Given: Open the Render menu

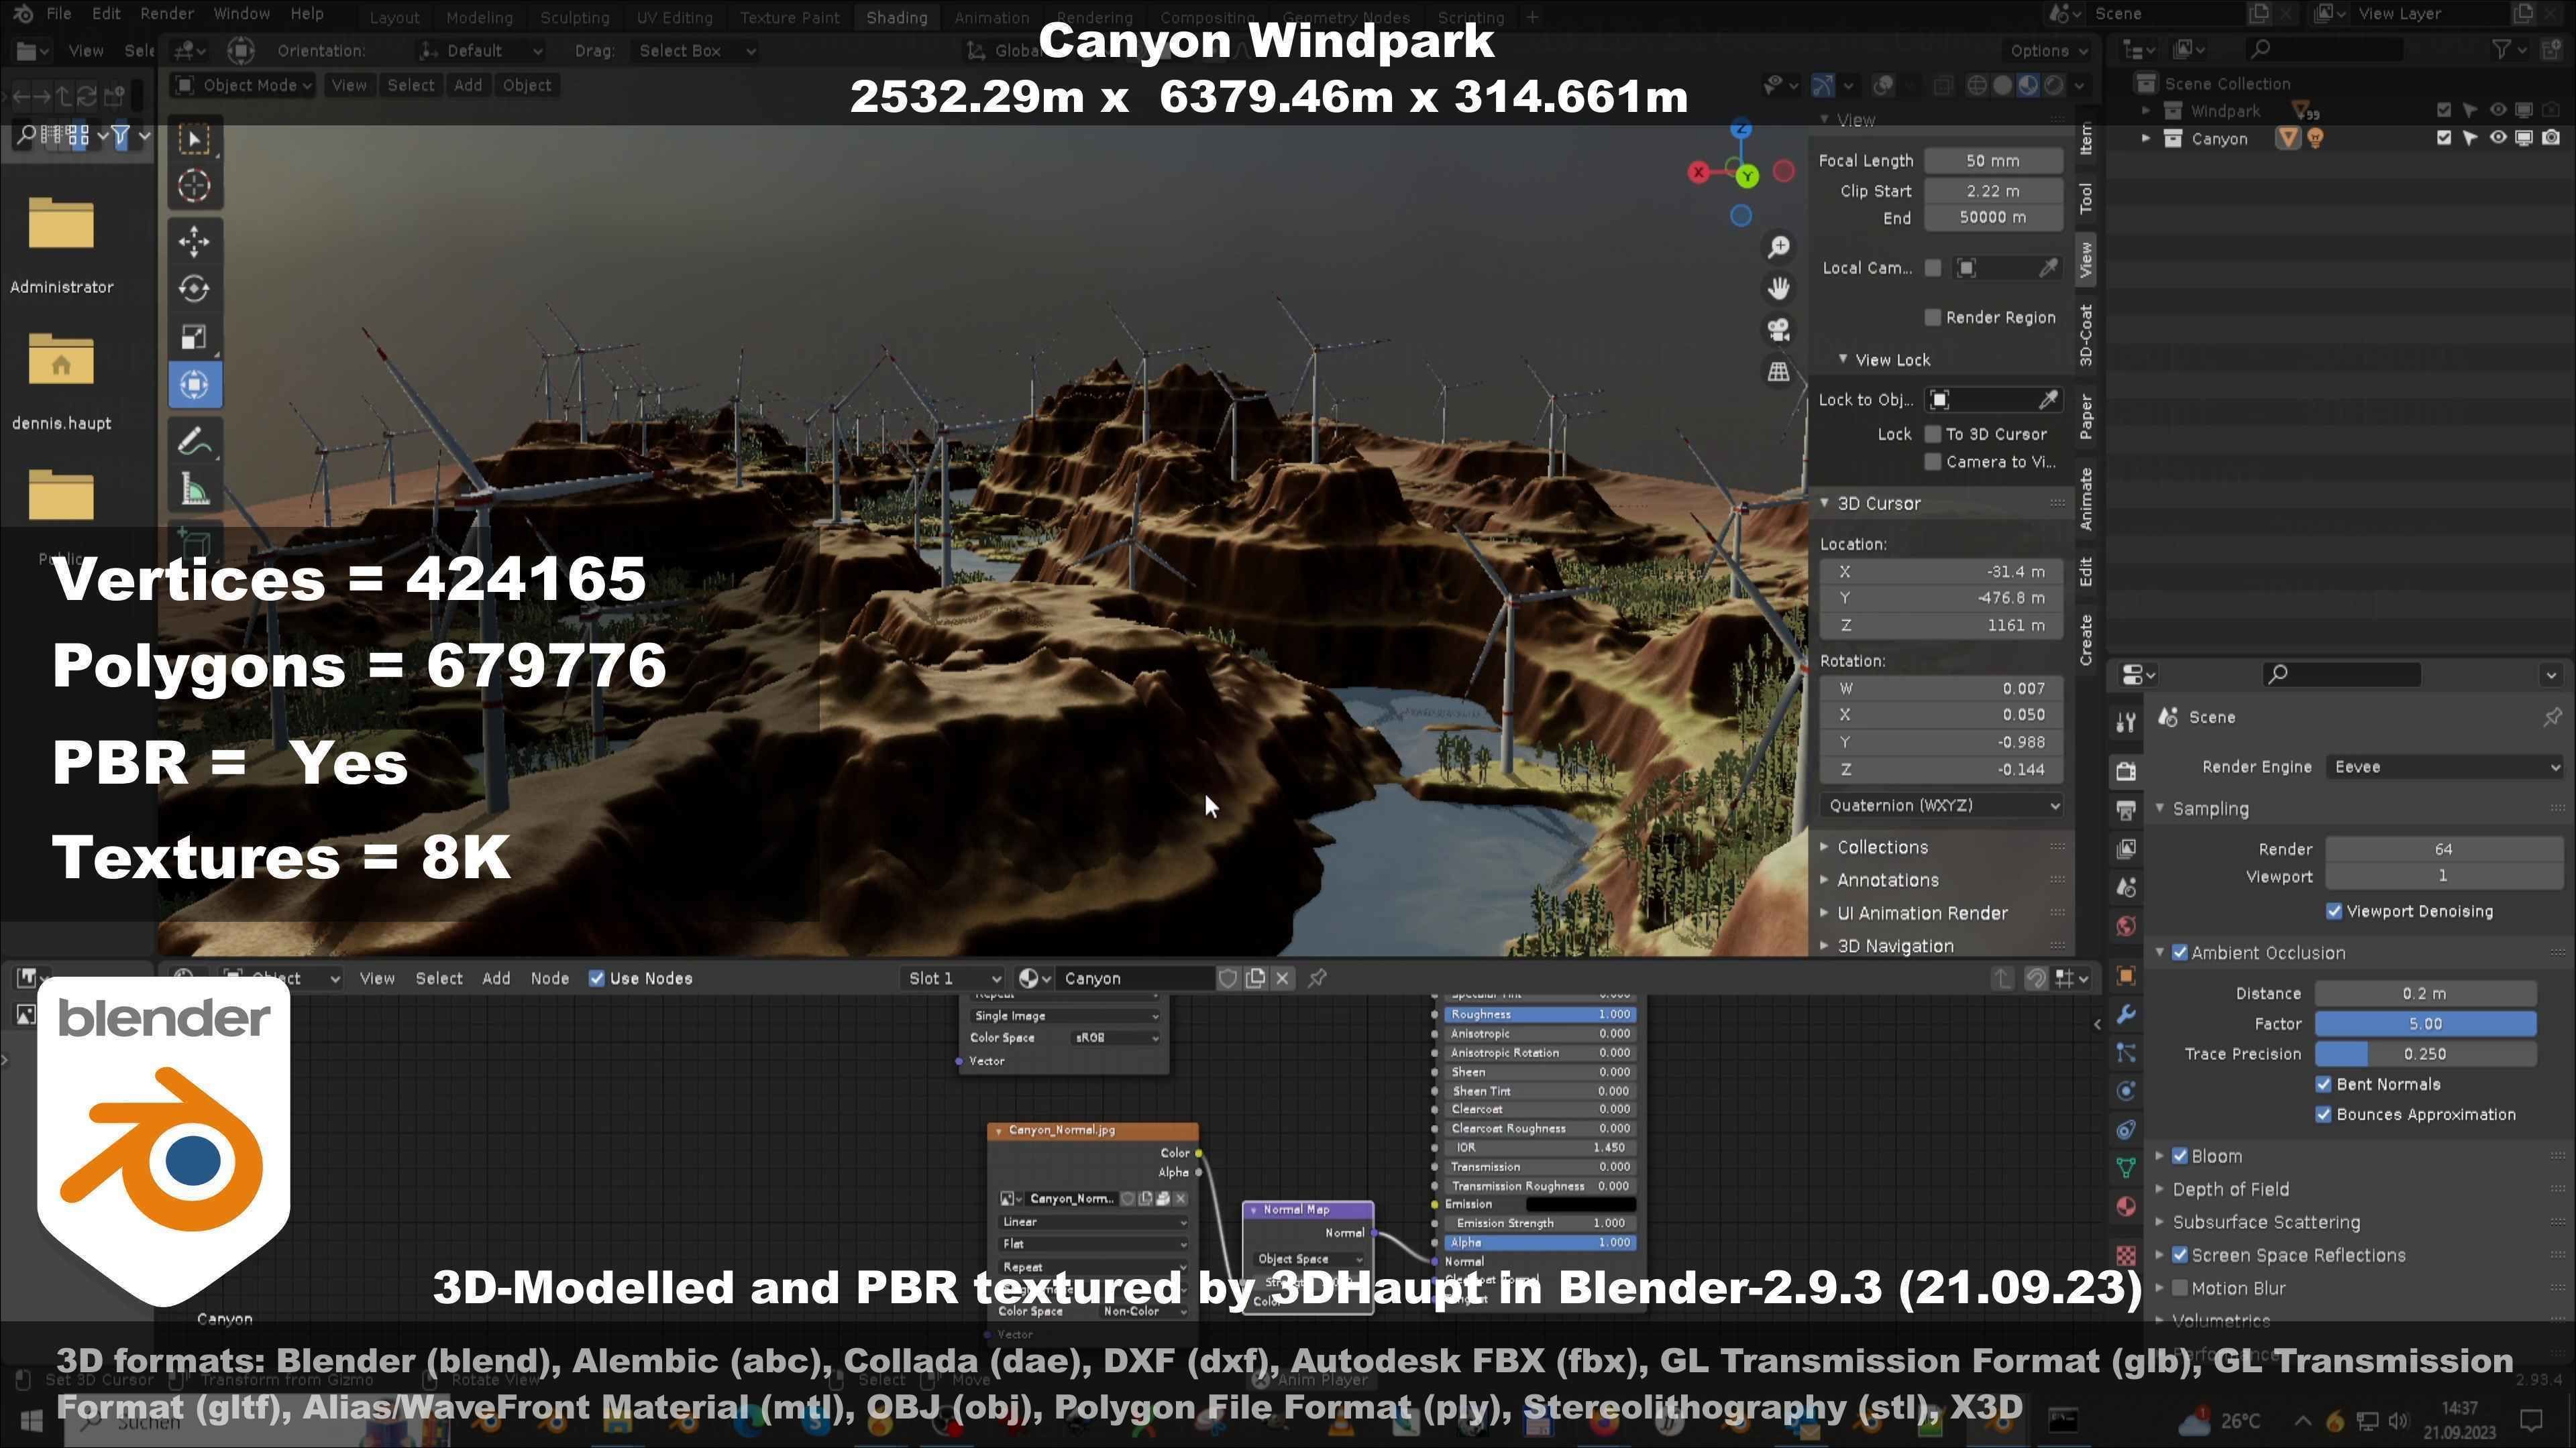Looking at the screenshot, I should tap(166, 14).
